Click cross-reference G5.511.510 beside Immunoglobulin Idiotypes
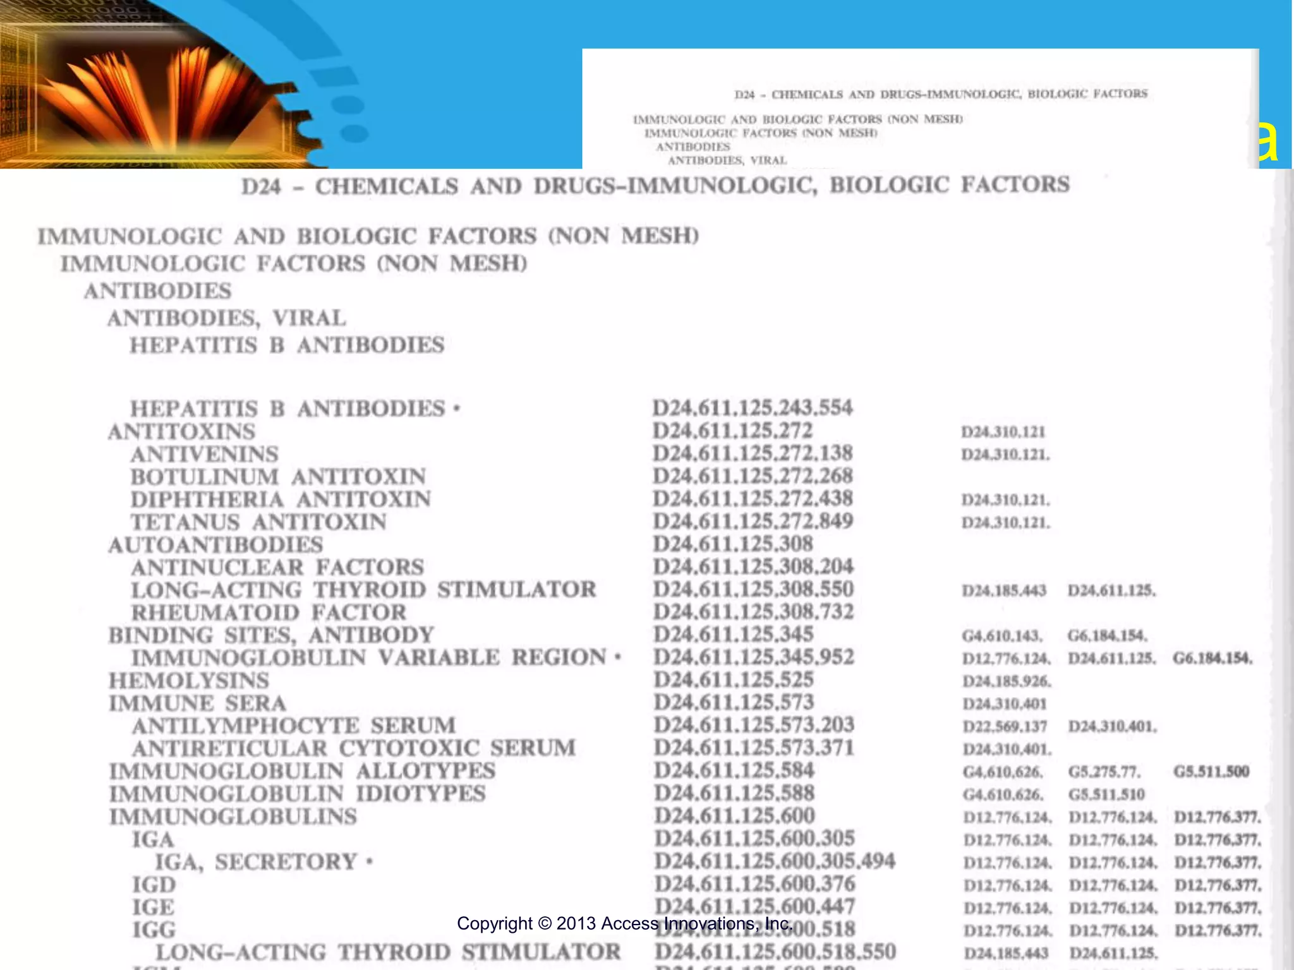This screenshot has width=1294, height=970. coord(1106,795)
